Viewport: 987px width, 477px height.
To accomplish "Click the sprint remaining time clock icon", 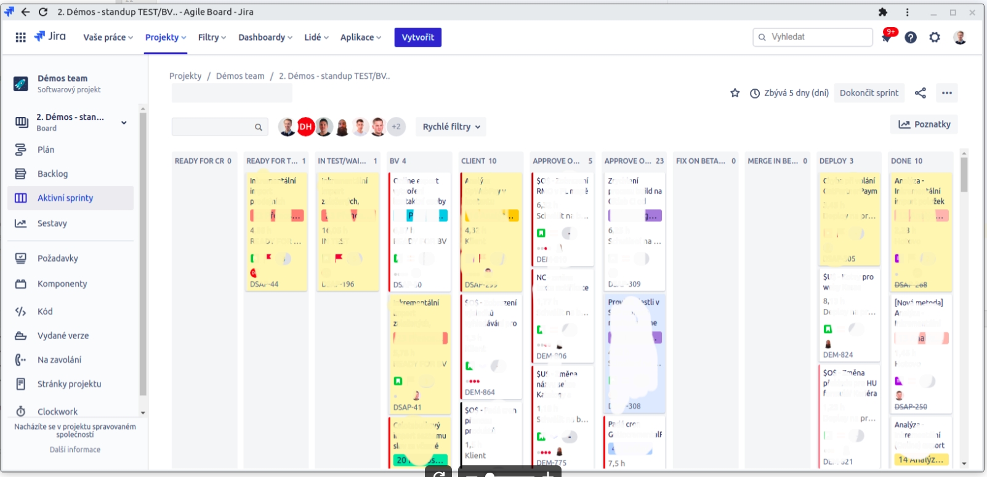I will tap(755, 93).
